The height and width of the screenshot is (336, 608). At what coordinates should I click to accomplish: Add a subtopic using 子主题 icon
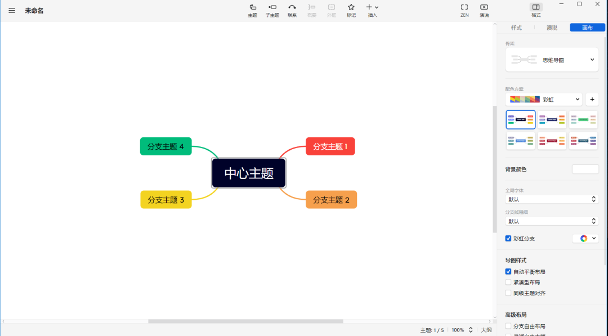[272, 10]
